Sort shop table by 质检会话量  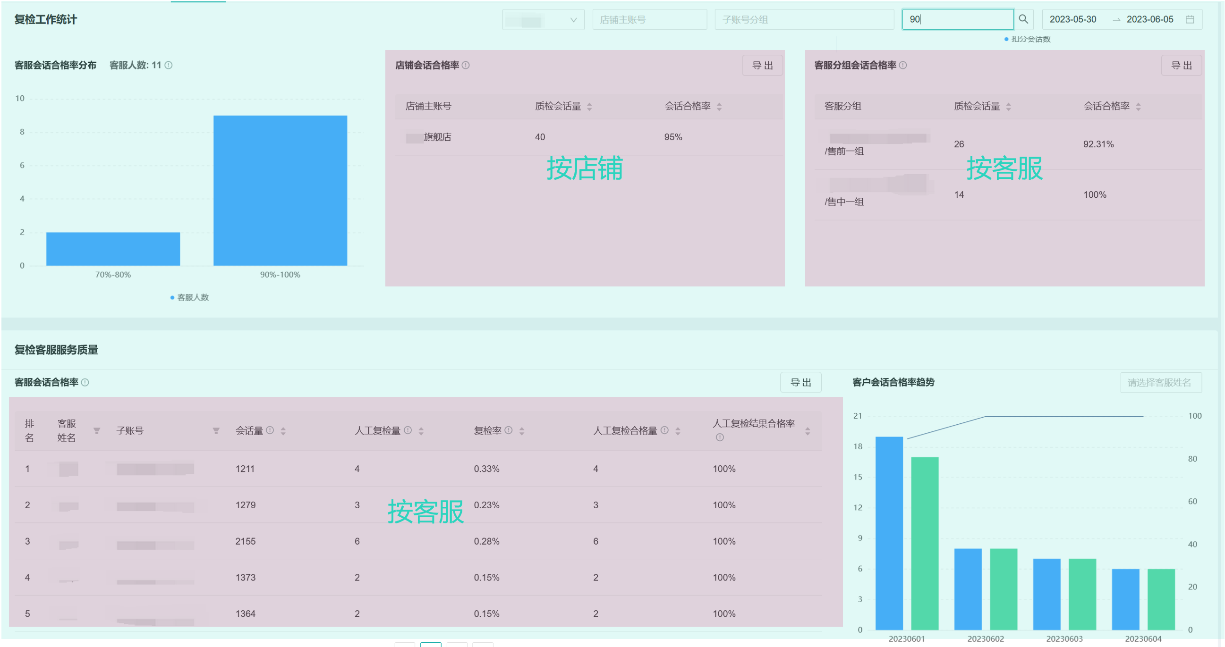(x=589, y=107)
